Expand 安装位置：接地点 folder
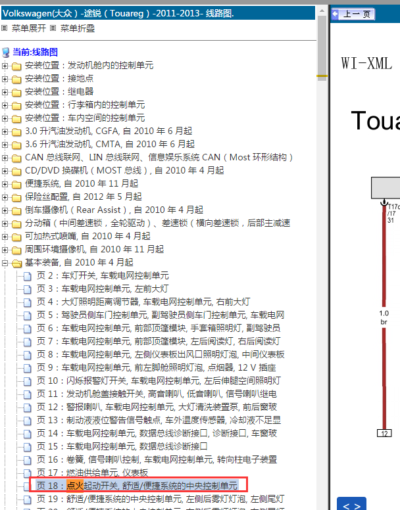This screenshot has width=400, height=510. (x=5, y=79)
